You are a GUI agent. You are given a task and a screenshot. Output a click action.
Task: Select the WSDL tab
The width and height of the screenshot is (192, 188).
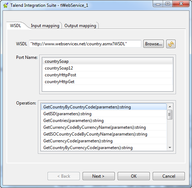coord(15,26)
